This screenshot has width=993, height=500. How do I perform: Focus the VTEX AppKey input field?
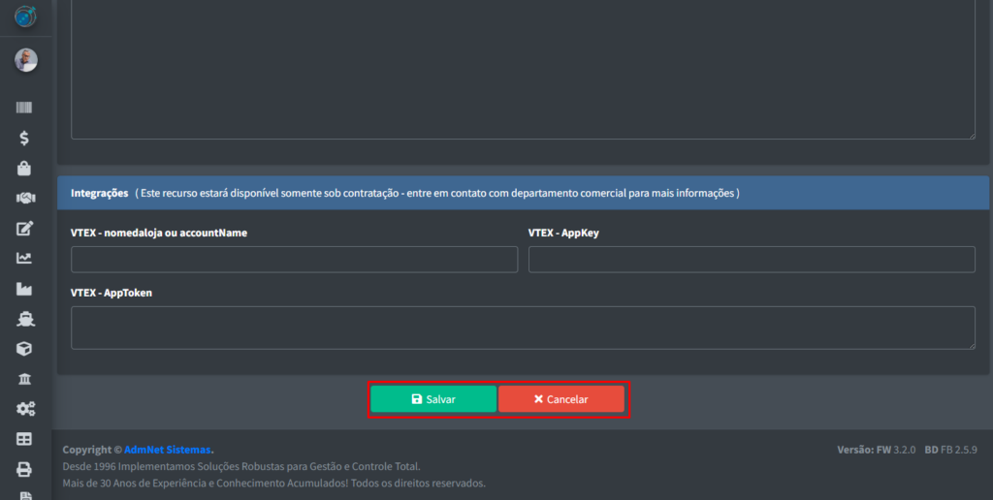[x=751, y=260]
